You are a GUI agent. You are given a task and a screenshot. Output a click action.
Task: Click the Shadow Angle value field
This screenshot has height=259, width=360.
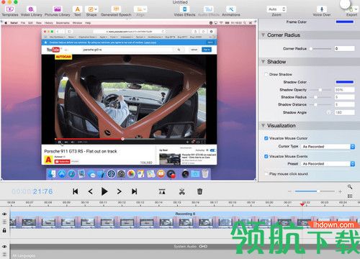tap(345, 112)
